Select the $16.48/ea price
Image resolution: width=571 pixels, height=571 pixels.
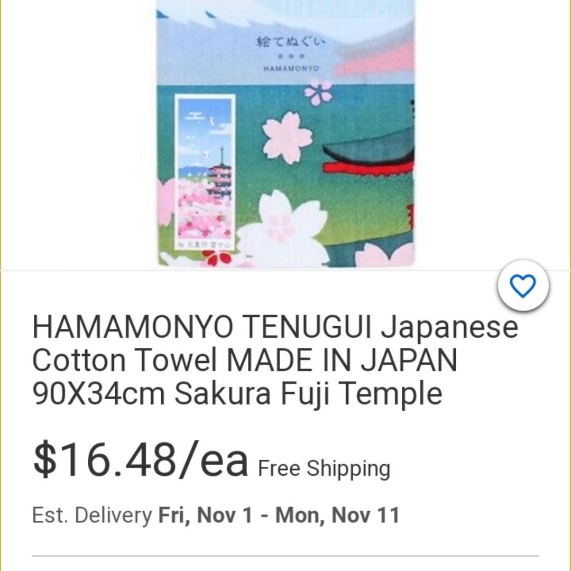point(140,459)
